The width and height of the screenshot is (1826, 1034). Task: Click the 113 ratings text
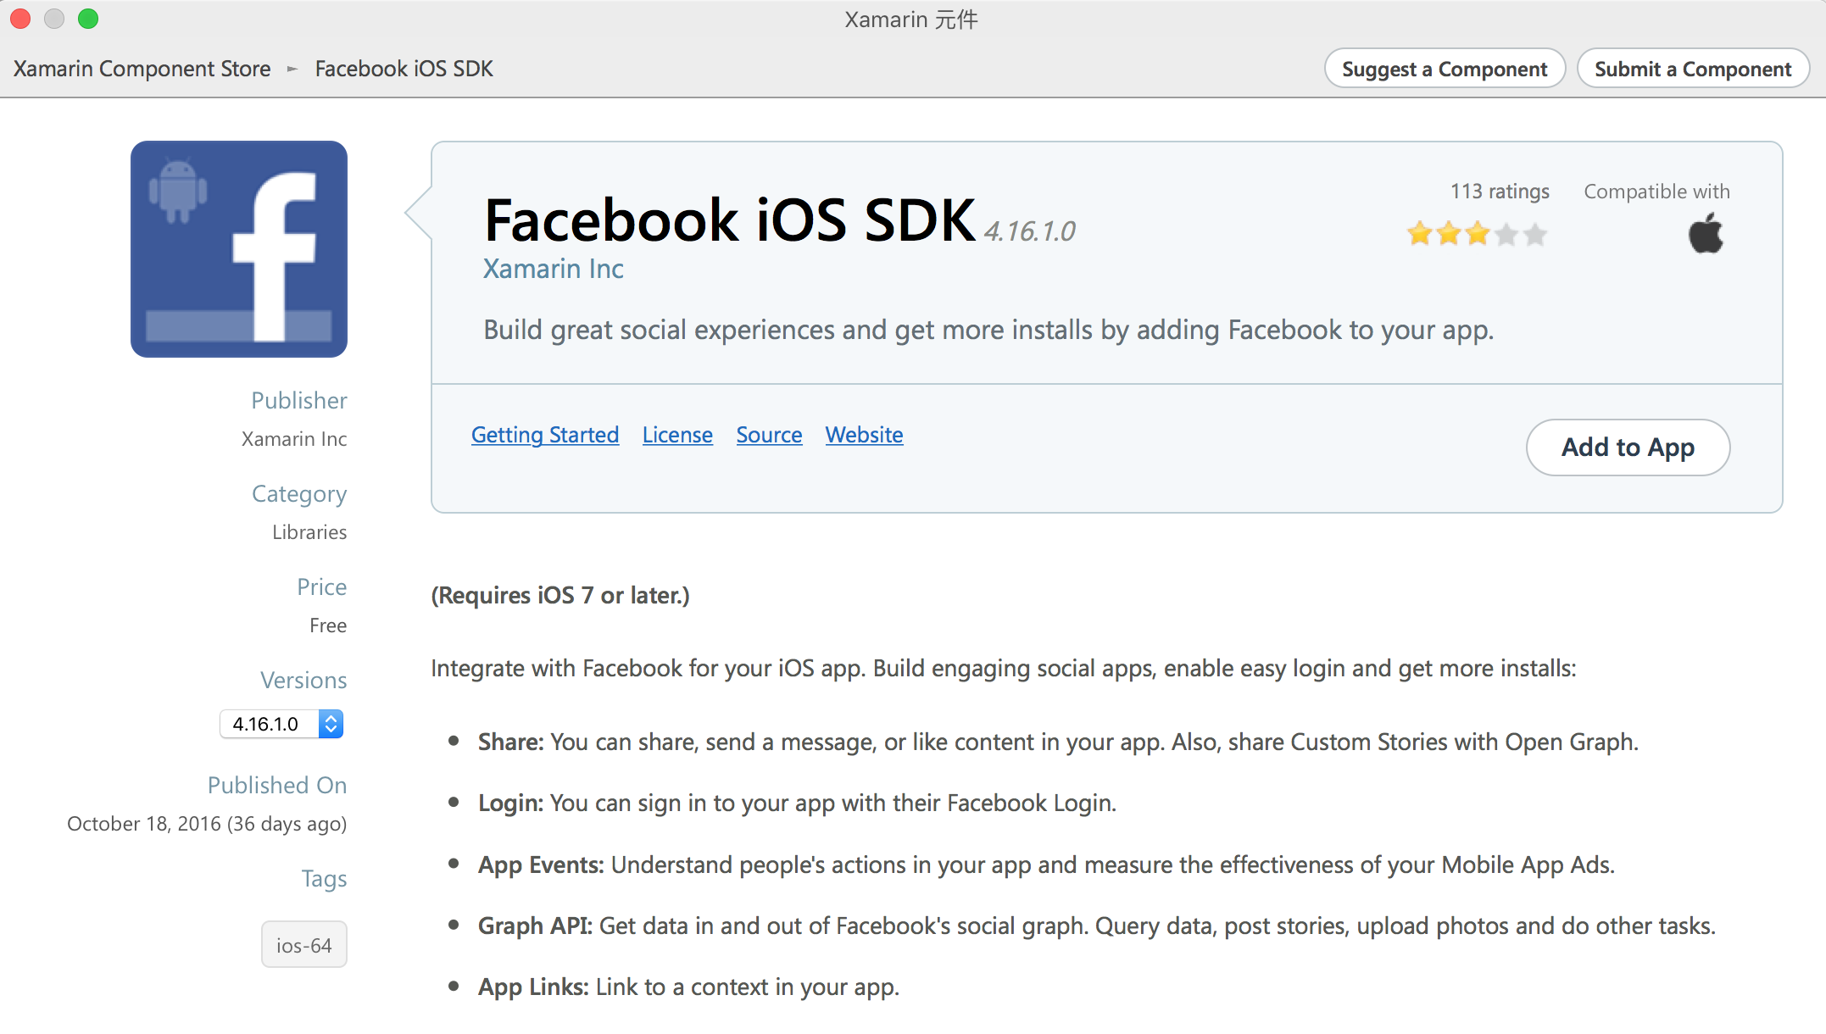[1500, 192]
